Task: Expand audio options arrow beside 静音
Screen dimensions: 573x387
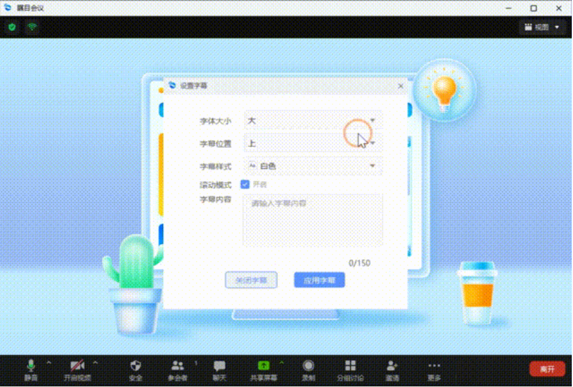Action: (48, 363)
